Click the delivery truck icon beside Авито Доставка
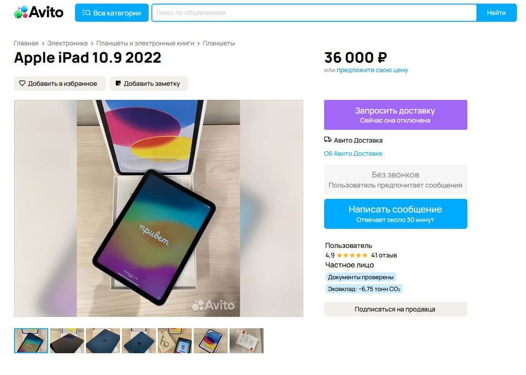Screen dimensions: 526x375 pyautogui.click(x=327, y=140)
